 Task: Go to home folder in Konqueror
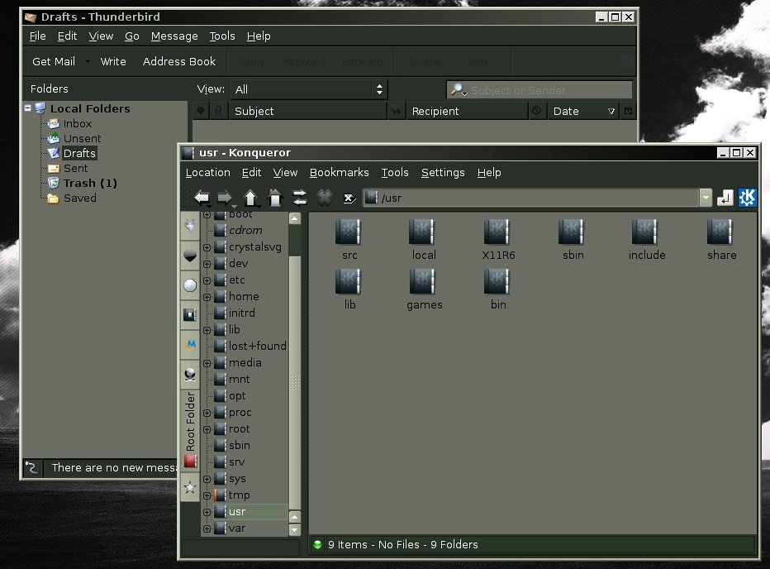point(275,198)
